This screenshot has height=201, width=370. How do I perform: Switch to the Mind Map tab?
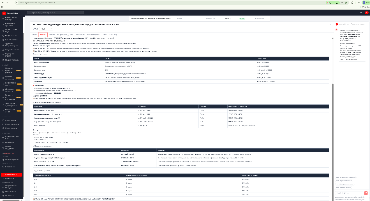113,35
